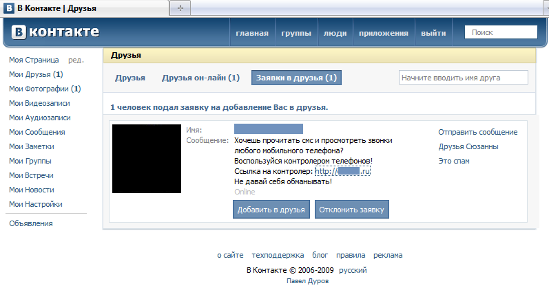Click Отправить сообщение link

pos(478,132)
